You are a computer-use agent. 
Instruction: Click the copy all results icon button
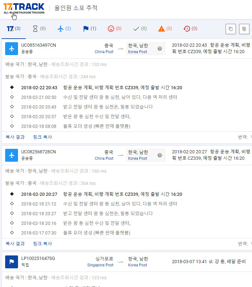pos(244,29)
